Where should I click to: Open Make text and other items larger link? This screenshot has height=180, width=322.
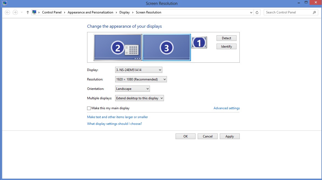(x=118, y=117)
